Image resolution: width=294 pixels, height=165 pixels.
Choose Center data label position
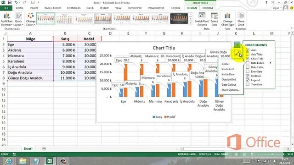(226, 64)
